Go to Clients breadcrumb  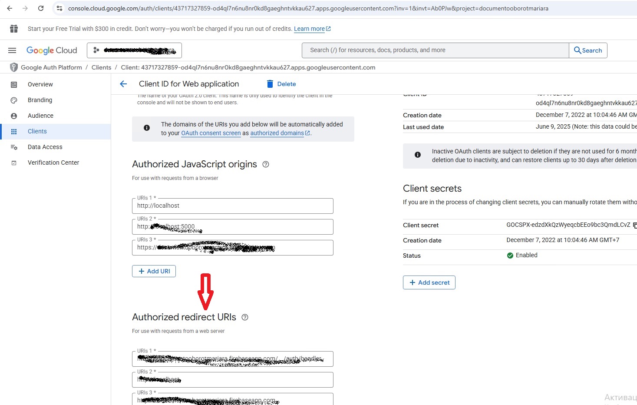tap(101, 67)
